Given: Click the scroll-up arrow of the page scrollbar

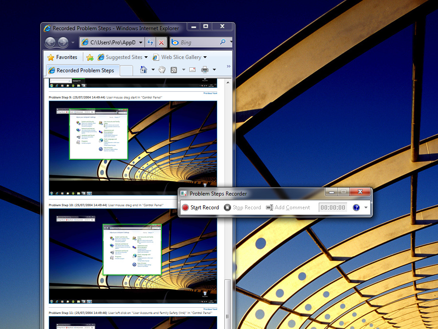Looking at the screenshot, I should (x=228, y=82).
